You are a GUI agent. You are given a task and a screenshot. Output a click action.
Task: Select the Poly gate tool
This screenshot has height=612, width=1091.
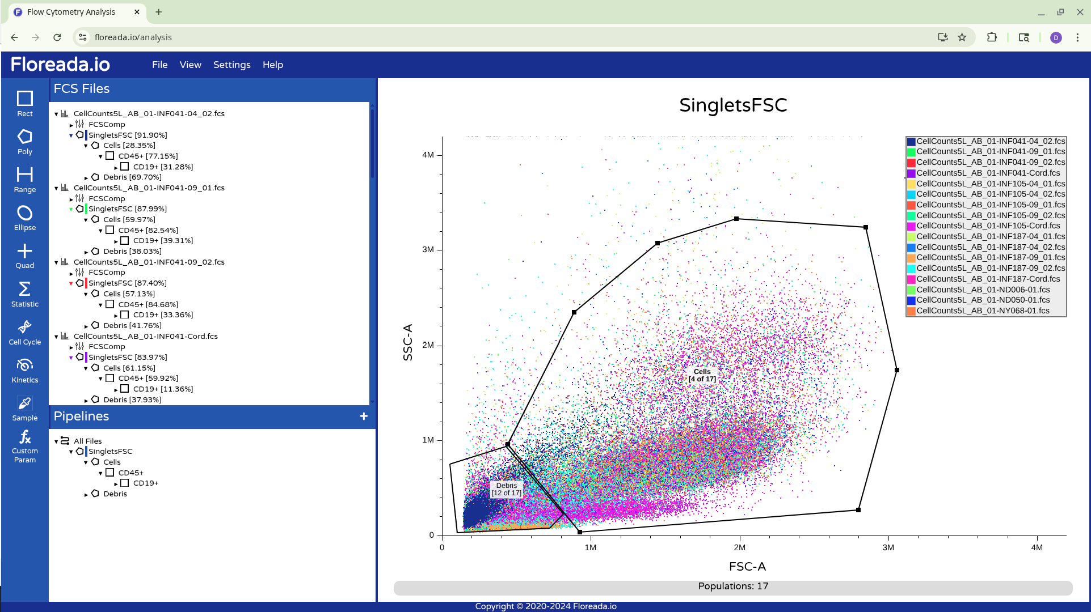point(24,142)
